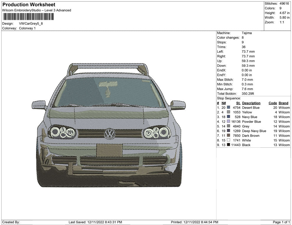
Task: Click the Max Stitch value 7.0 mm
Action: point(247,80)
